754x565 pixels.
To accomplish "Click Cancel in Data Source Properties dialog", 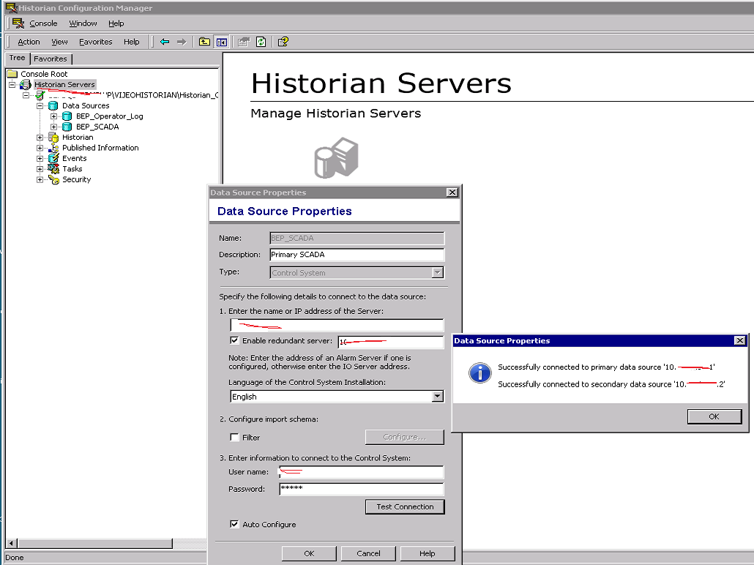I will click(x=368, y=553).
